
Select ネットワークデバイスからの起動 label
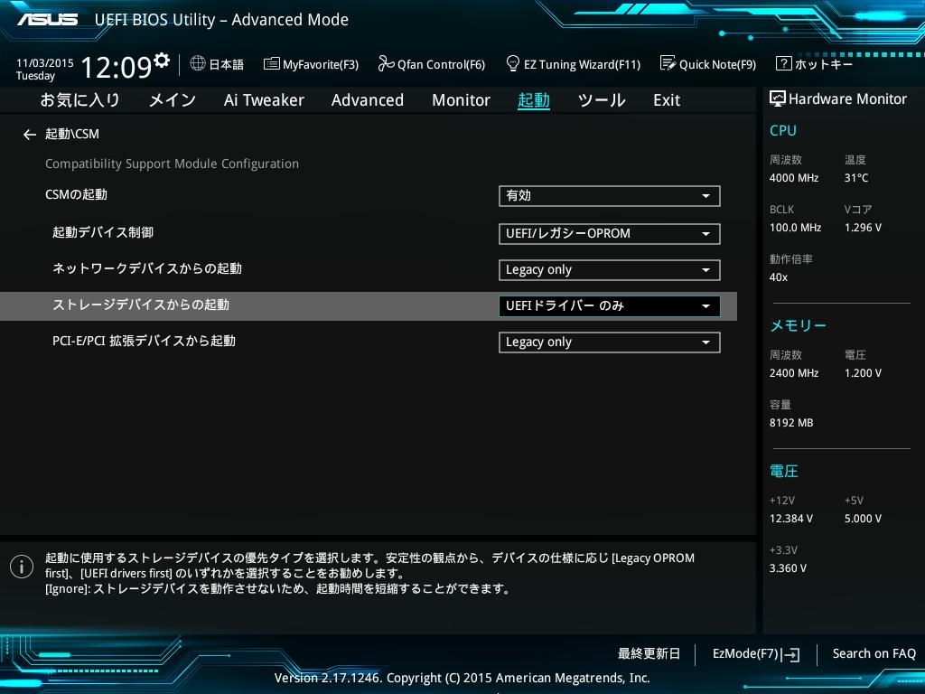pos(147,268)
